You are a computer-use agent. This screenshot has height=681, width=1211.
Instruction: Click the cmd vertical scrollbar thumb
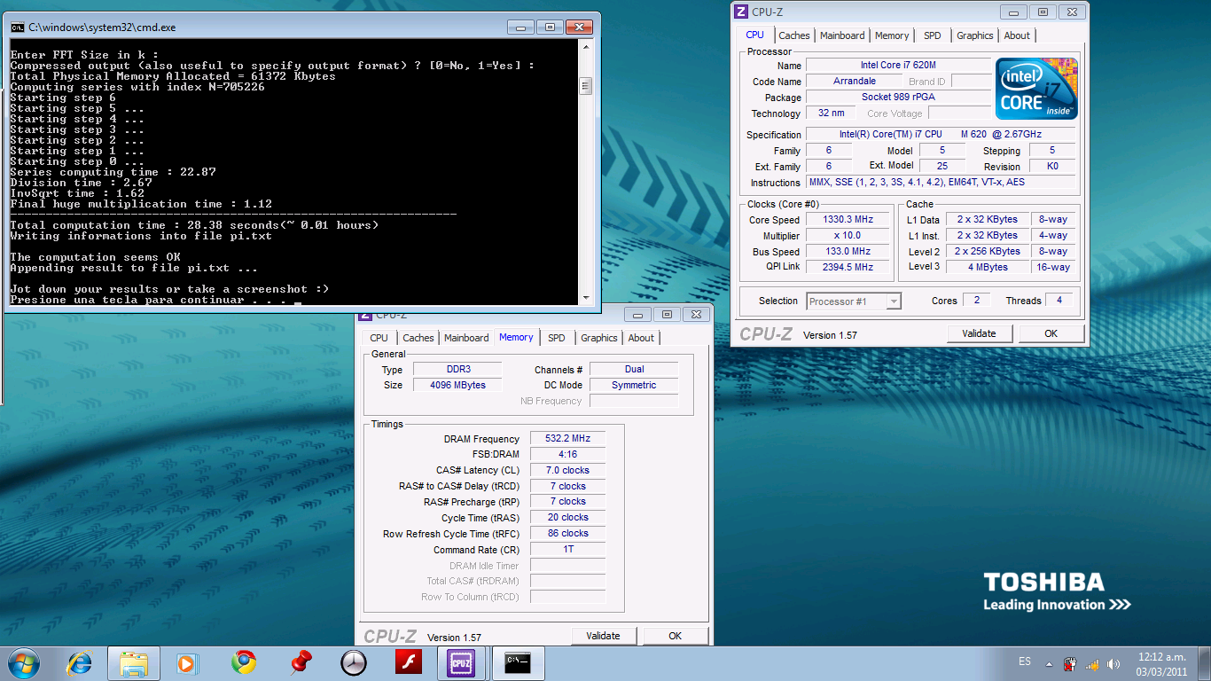point(585,86)
